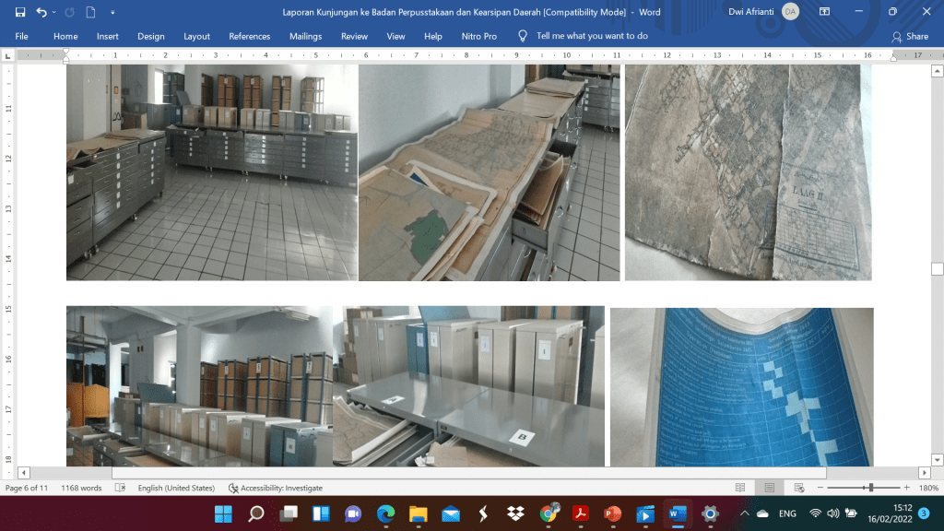
Task: Undo the last action
Action: pyautogui.click(x=41, y=13)
